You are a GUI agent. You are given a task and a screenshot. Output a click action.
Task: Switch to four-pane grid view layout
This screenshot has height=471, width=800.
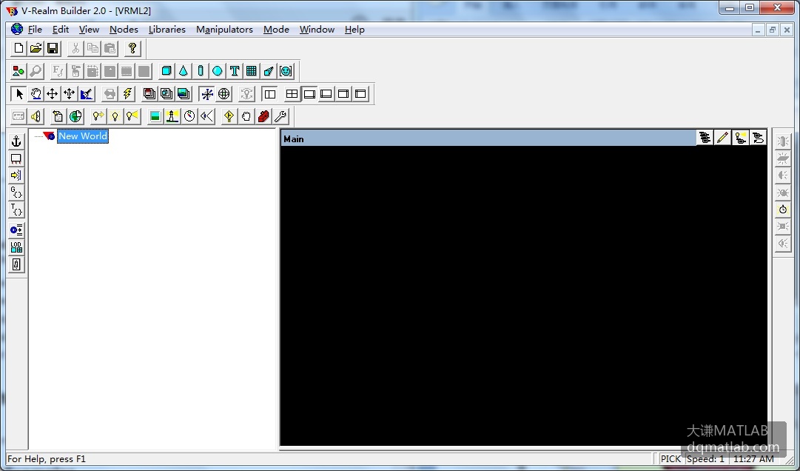292,94
